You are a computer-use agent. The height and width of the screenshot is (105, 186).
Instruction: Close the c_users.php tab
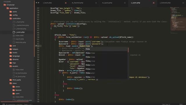coord(154,3)
